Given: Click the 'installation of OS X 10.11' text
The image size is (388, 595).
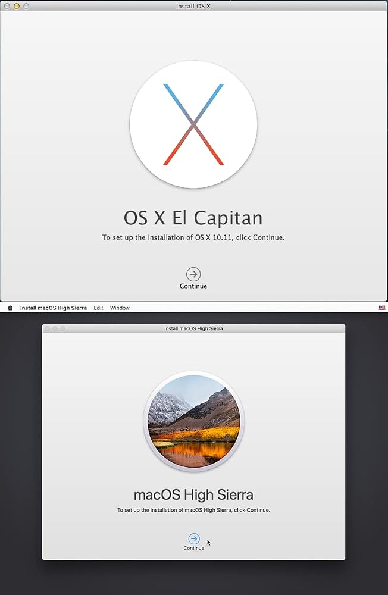Looking at the screenshot, I should [x=190, y=237].
